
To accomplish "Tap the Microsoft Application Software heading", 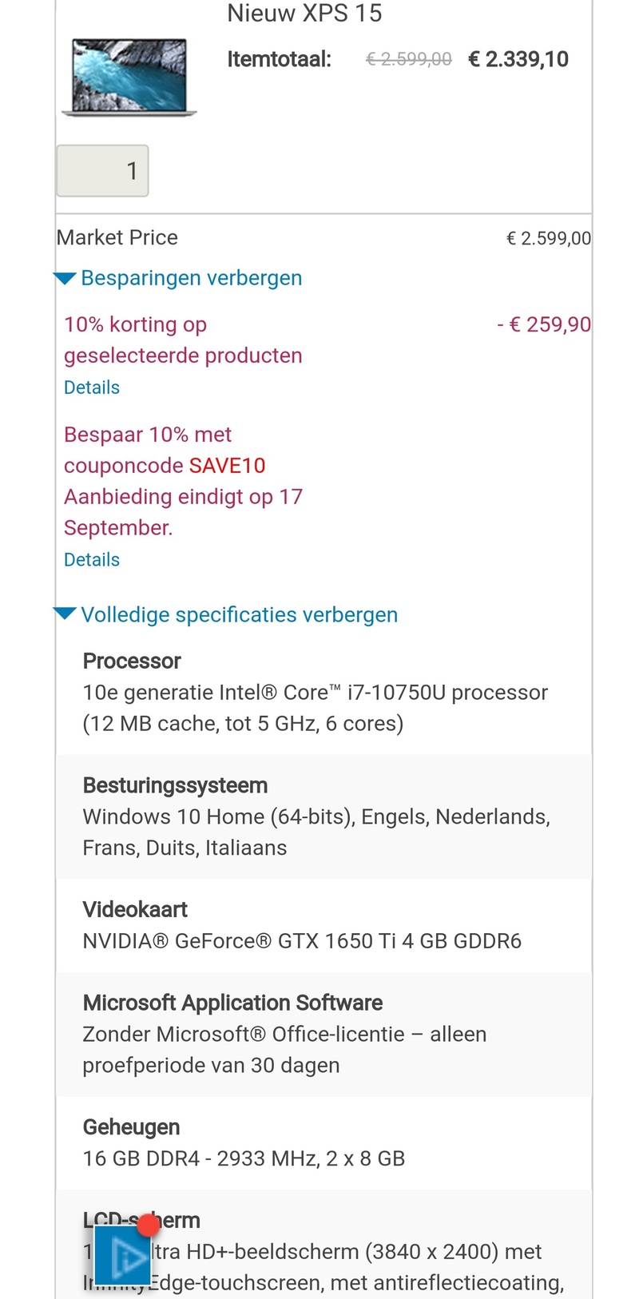I will click(x=232, y=1003).
